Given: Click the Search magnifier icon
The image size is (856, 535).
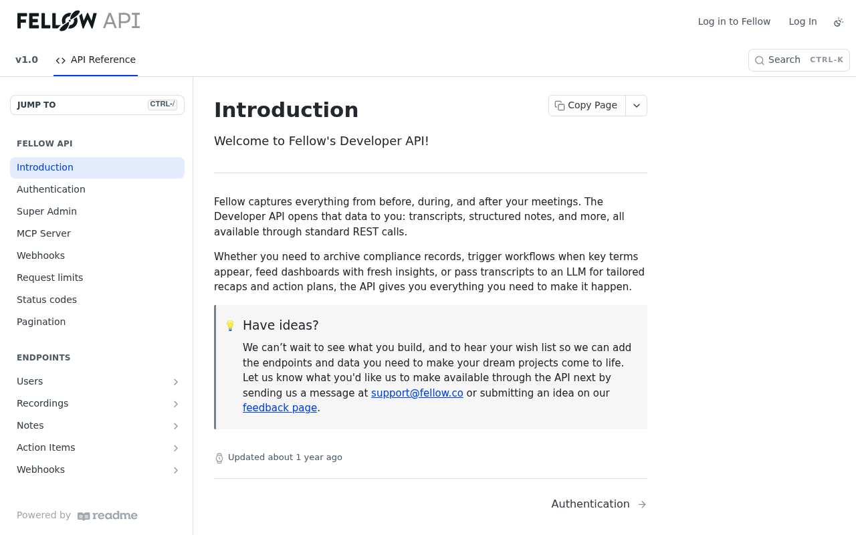Looking at the screenshot, I should coord(760,60).
